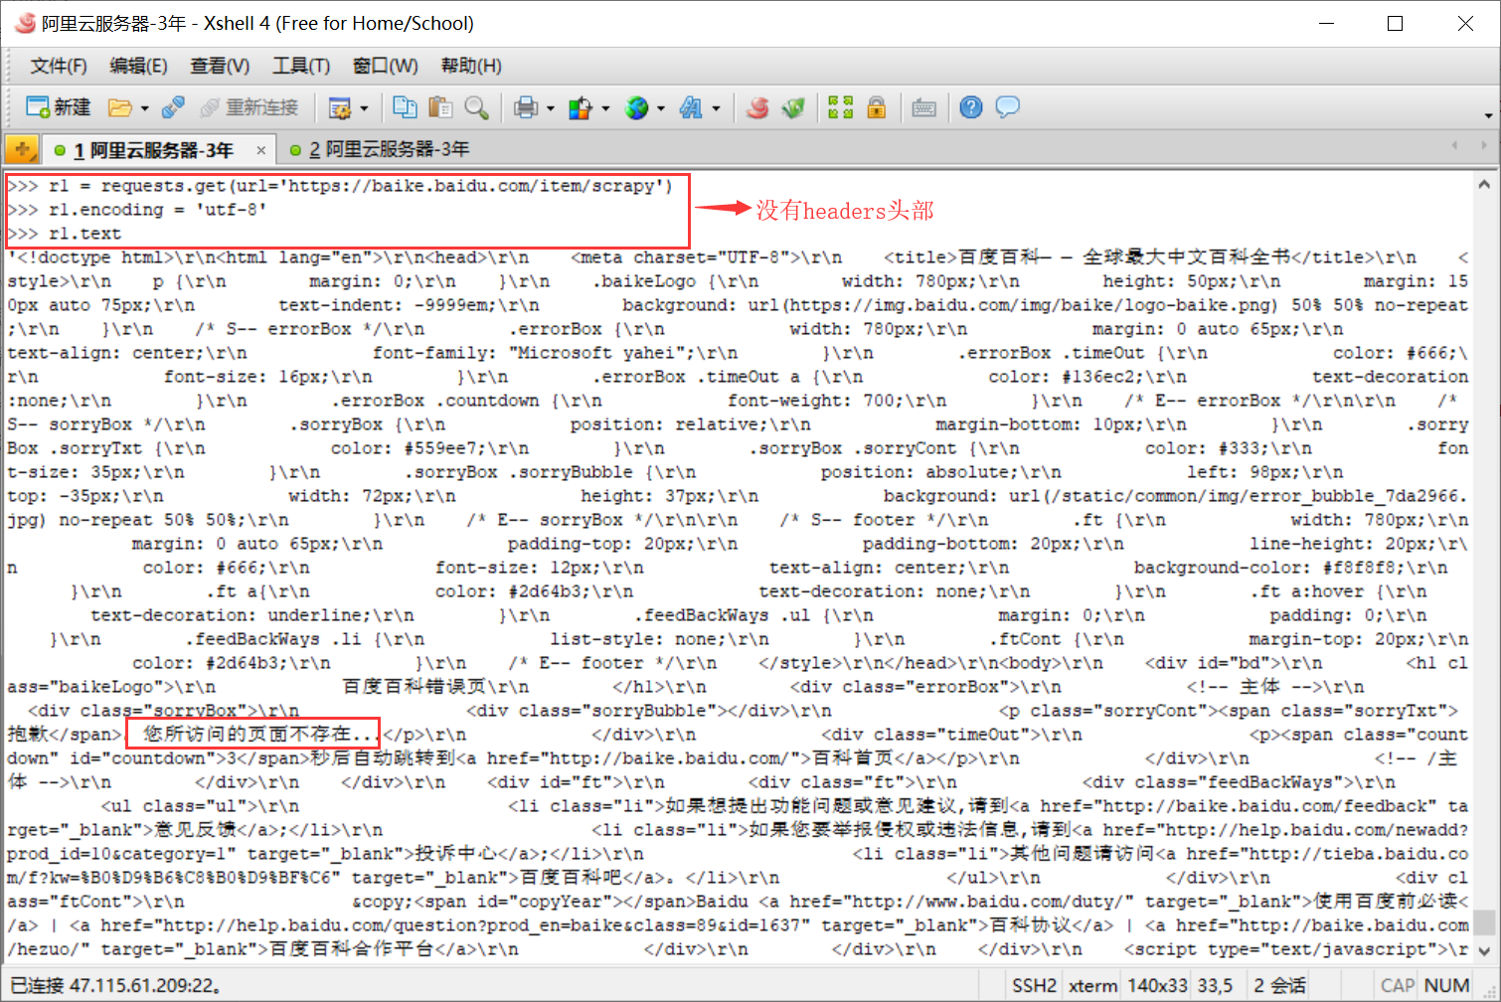Click the copy icon in toolbar
Screen dimensions: 1501x1002
(405, 107)
